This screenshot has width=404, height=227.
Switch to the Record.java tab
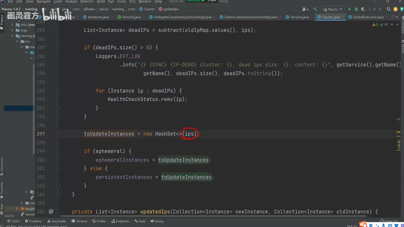pos(131,17)
